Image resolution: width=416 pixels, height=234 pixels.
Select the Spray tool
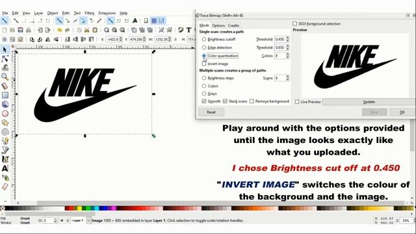(5, 177)
